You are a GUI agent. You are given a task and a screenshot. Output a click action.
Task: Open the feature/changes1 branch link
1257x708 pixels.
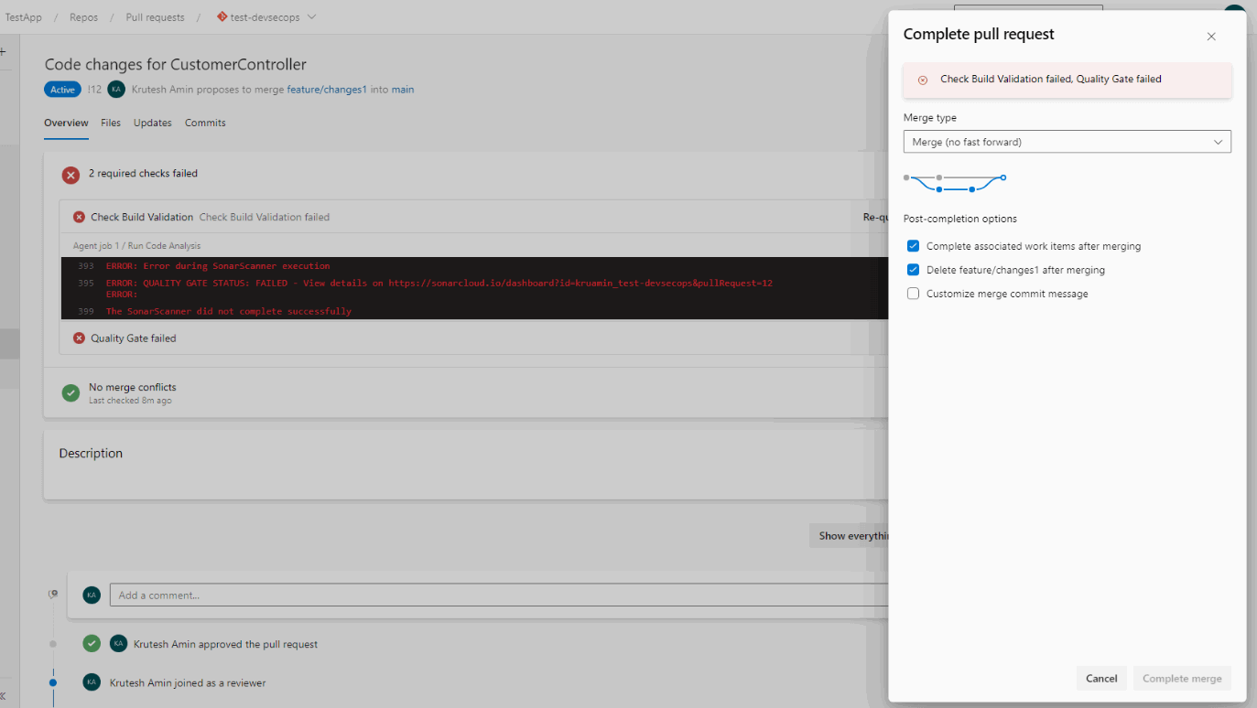click(327, 90)
